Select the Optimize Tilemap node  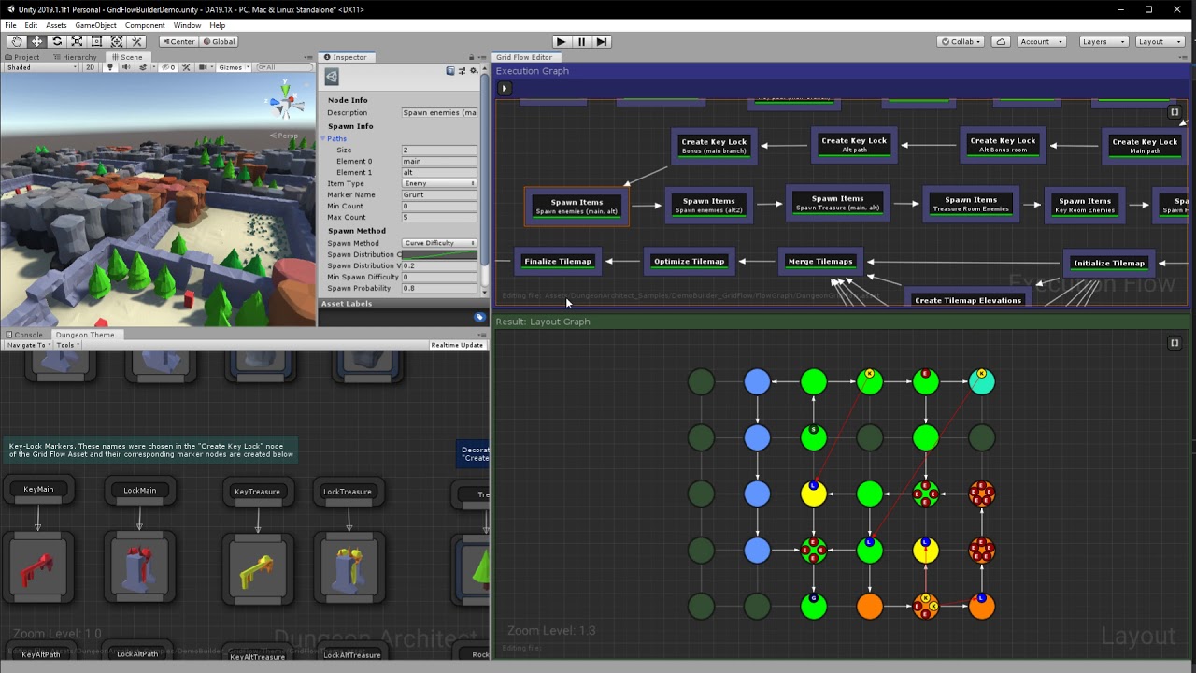pos(690,262)
